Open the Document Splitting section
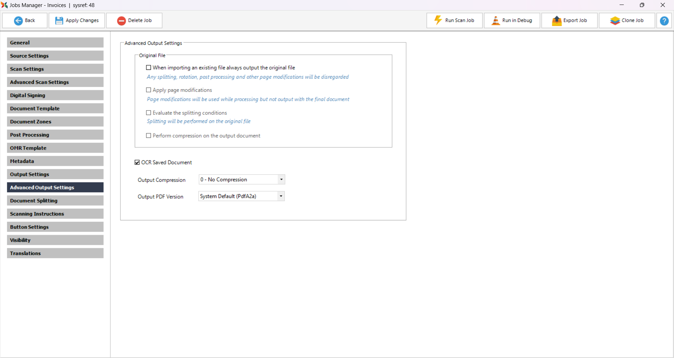Viewport: 674px width, 358px height. tap(55, 200)
